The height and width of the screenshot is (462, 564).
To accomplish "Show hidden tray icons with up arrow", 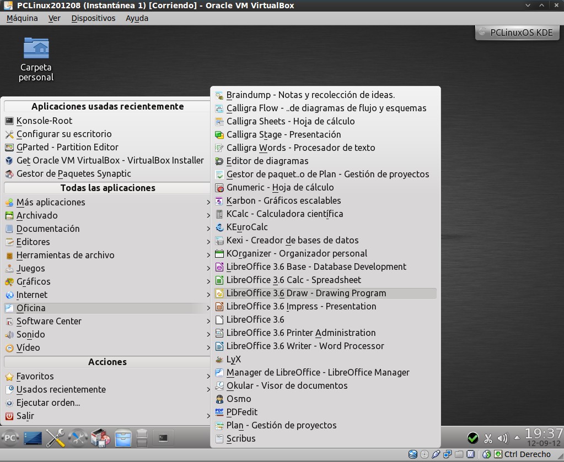I will point(516,438).
